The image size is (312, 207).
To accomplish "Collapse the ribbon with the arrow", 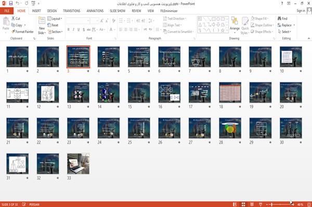I will click(x=309, y=38).
